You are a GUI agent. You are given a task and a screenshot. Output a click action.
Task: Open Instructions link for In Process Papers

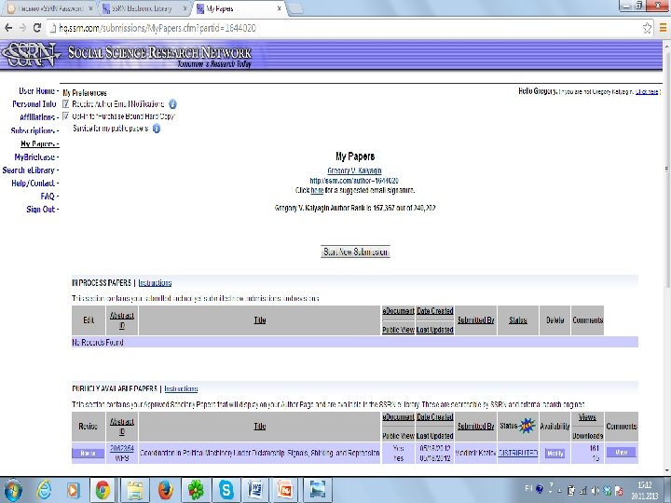click(x=155, y=283)
